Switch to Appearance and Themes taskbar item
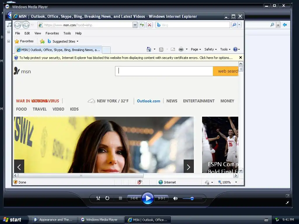 (53, 220)
